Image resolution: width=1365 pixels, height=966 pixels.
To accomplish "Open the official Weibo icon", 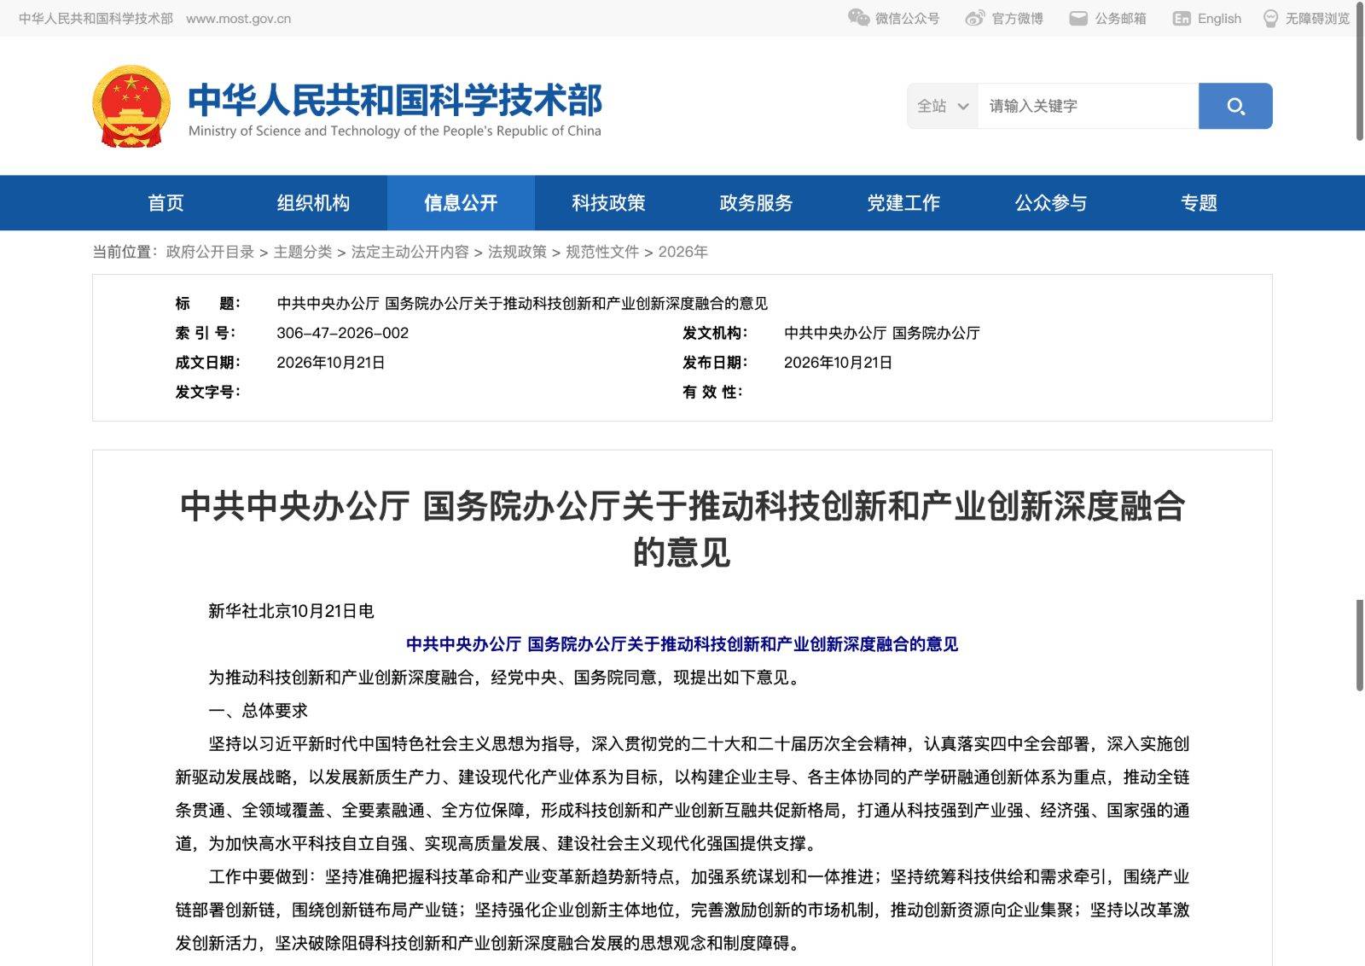I will click(975, 18).
